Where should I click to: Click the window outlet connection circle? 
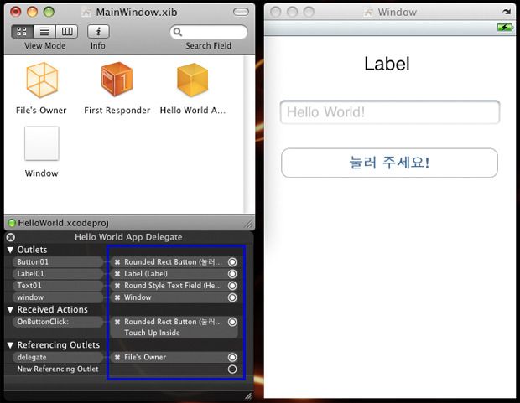point(232,297)
